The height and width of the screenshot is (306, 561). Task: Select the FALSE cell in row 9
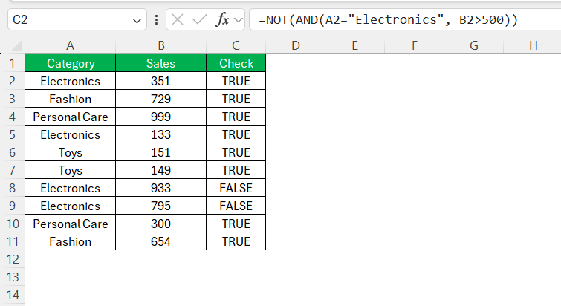coord(236,206)
